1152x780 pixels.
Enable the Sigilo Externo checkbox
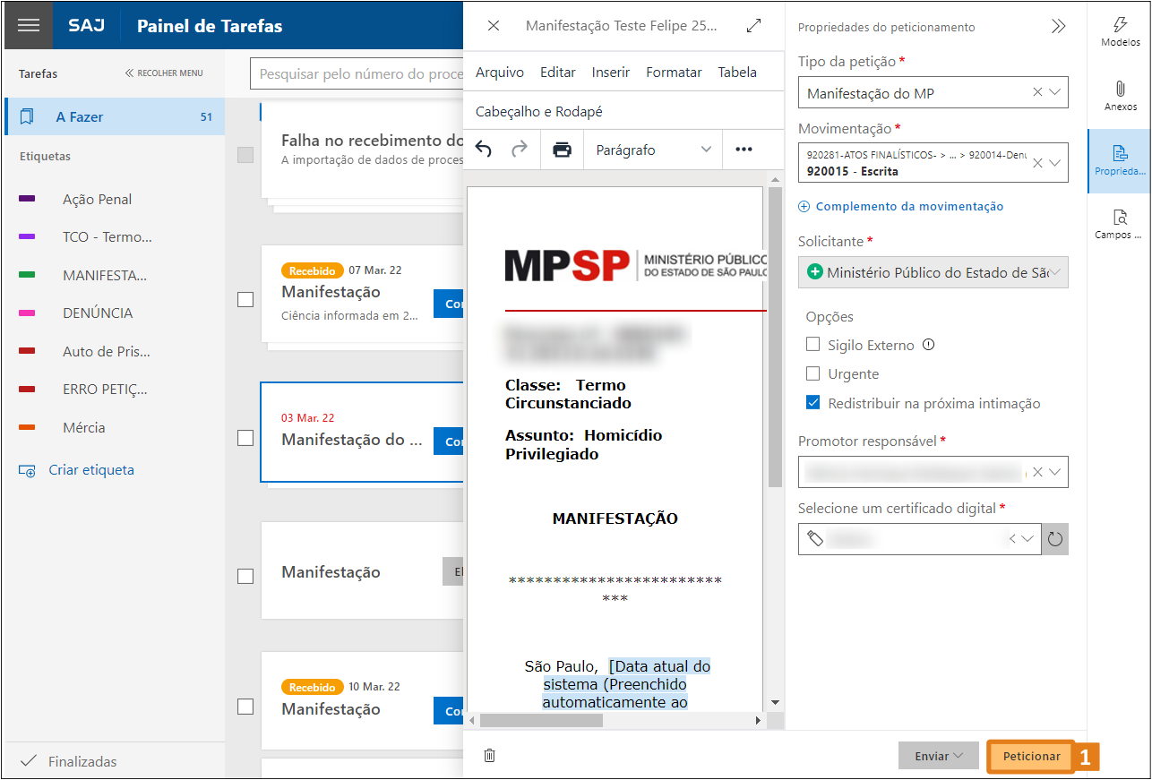tap(813, 345)
